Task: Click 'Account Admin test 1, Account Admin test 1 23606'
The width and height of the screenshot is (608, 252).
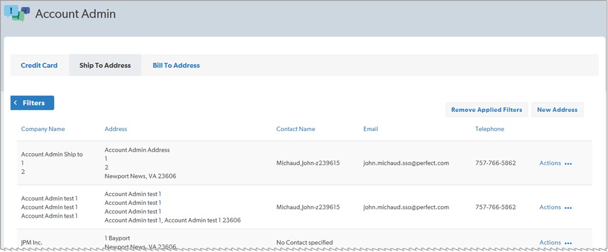Action: pyautogui.click(x=173, y=220)
